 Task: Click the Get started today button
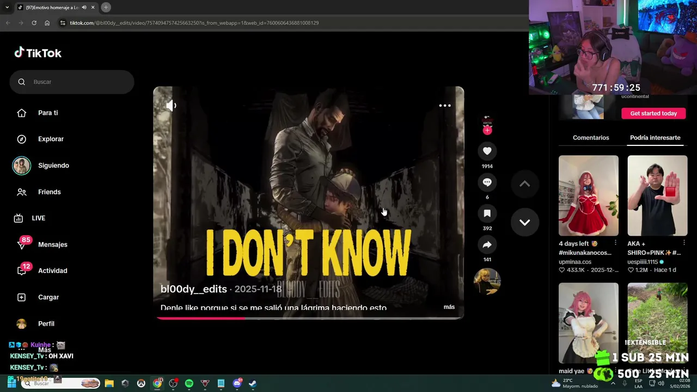click(653, 113)
